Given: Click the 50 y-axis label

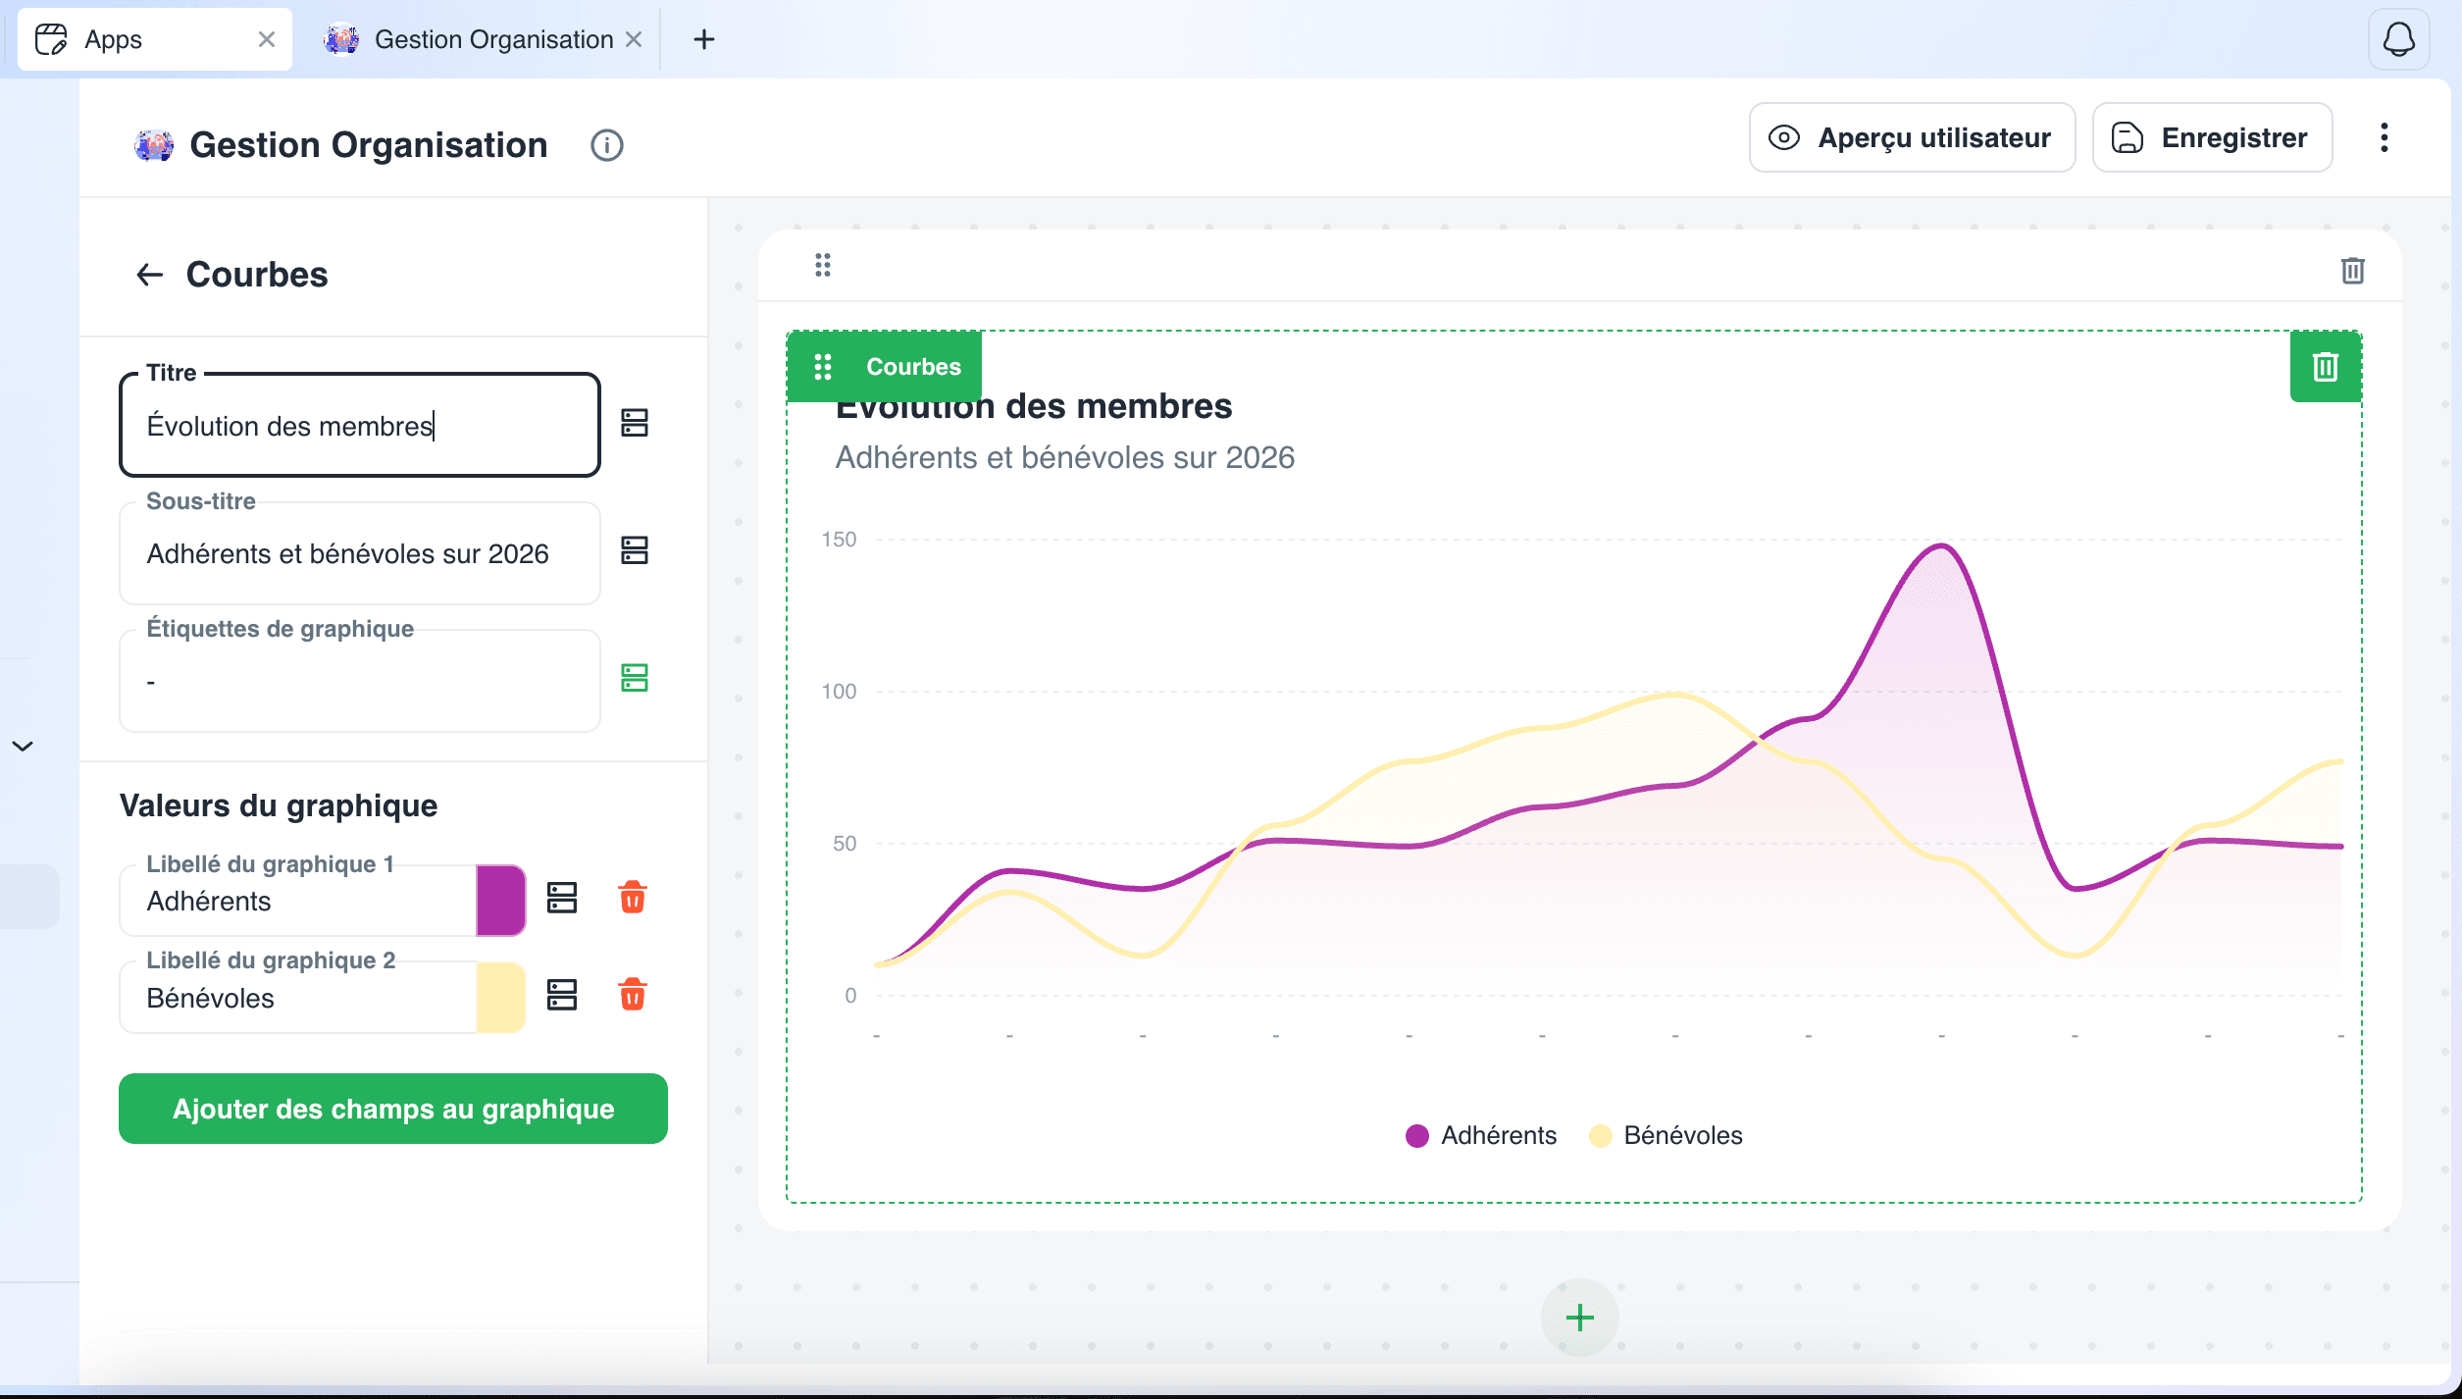Looking at the screenshot, I should pos(845,844).
